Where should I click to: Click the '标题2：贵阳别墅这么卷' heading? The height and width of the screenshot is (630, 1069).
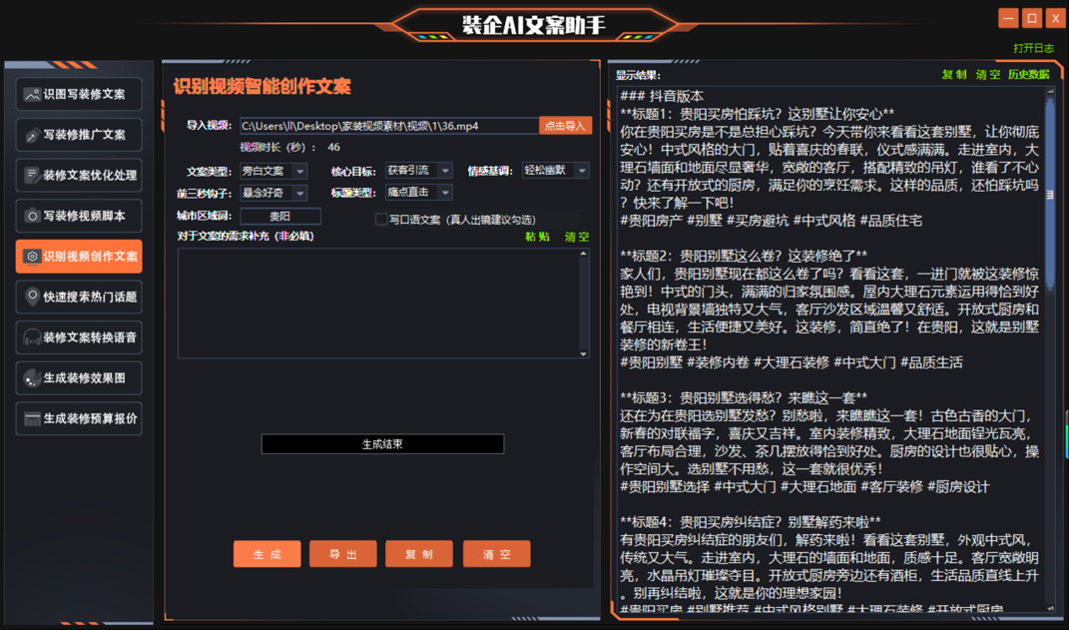pos(744,256)
